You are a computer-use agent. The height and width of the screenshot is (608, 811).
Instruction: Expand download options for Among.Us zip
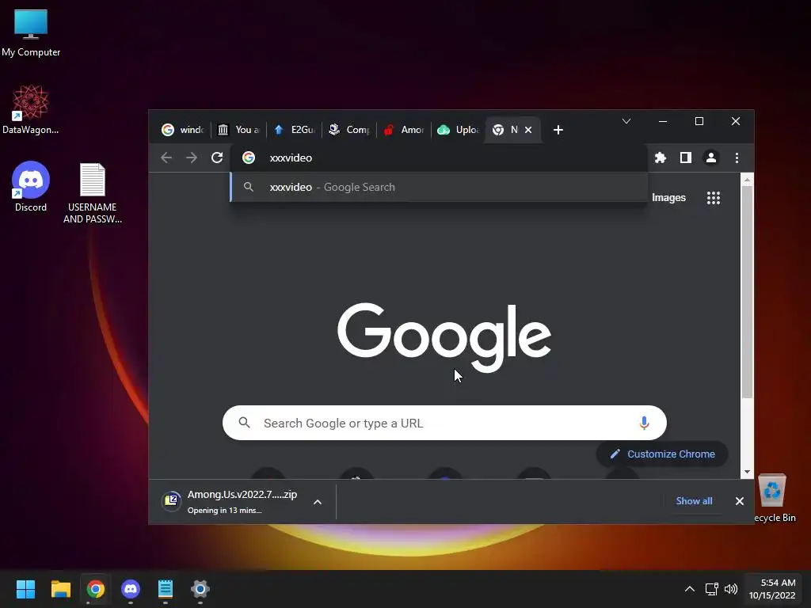tap(318, 501)
